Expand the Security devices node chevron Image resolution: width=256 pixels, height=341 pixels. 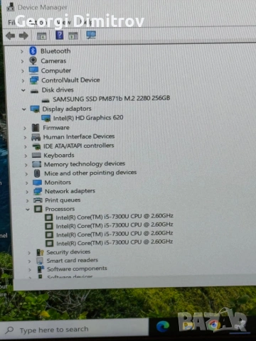(x=29, y=253)
